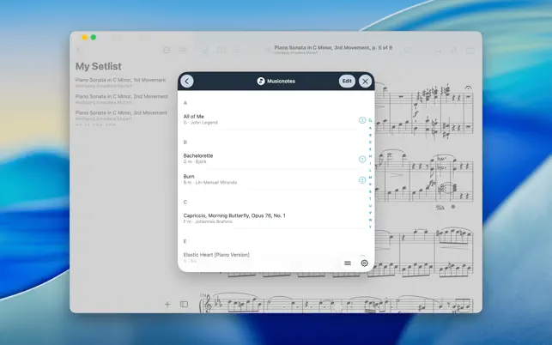Click the section header letter B
552x345 pixels.
185,142
